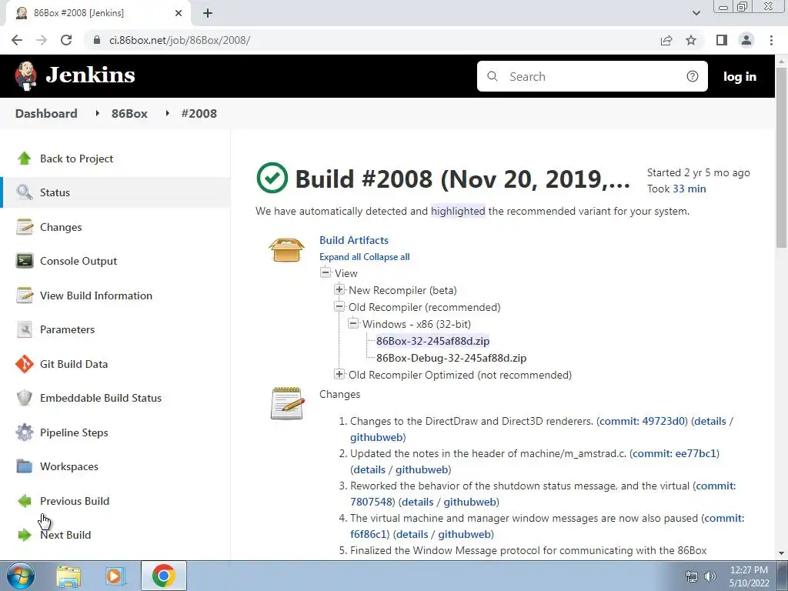Click the Status magnifier icon

point(24,192)
